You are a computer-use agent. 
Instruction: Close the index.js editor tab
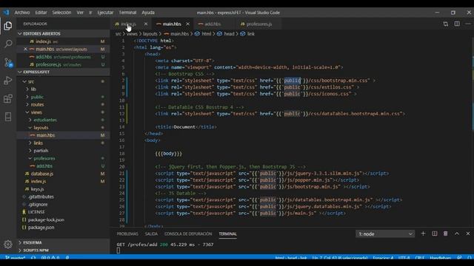point(146,24)
